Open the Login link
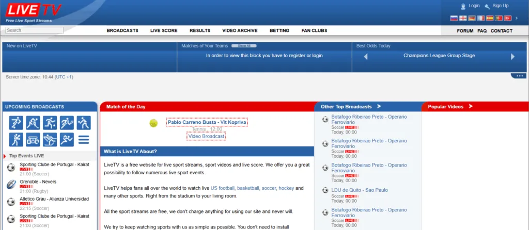529x230 pixels. [474, 6]
